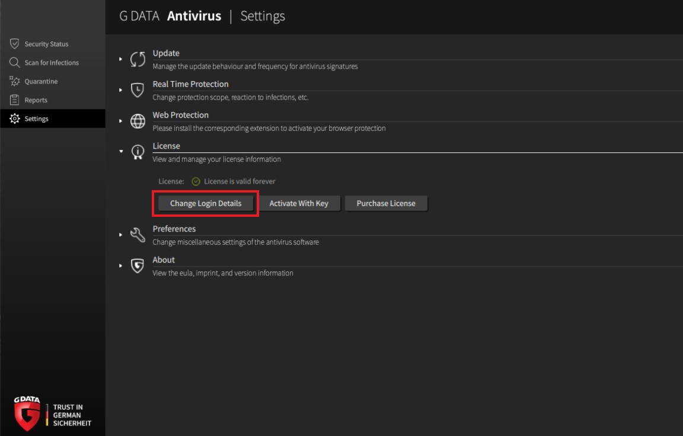The width and height of the screenshot is (683, 436).
Task: Click the License section heading
Action: [166, 146]
